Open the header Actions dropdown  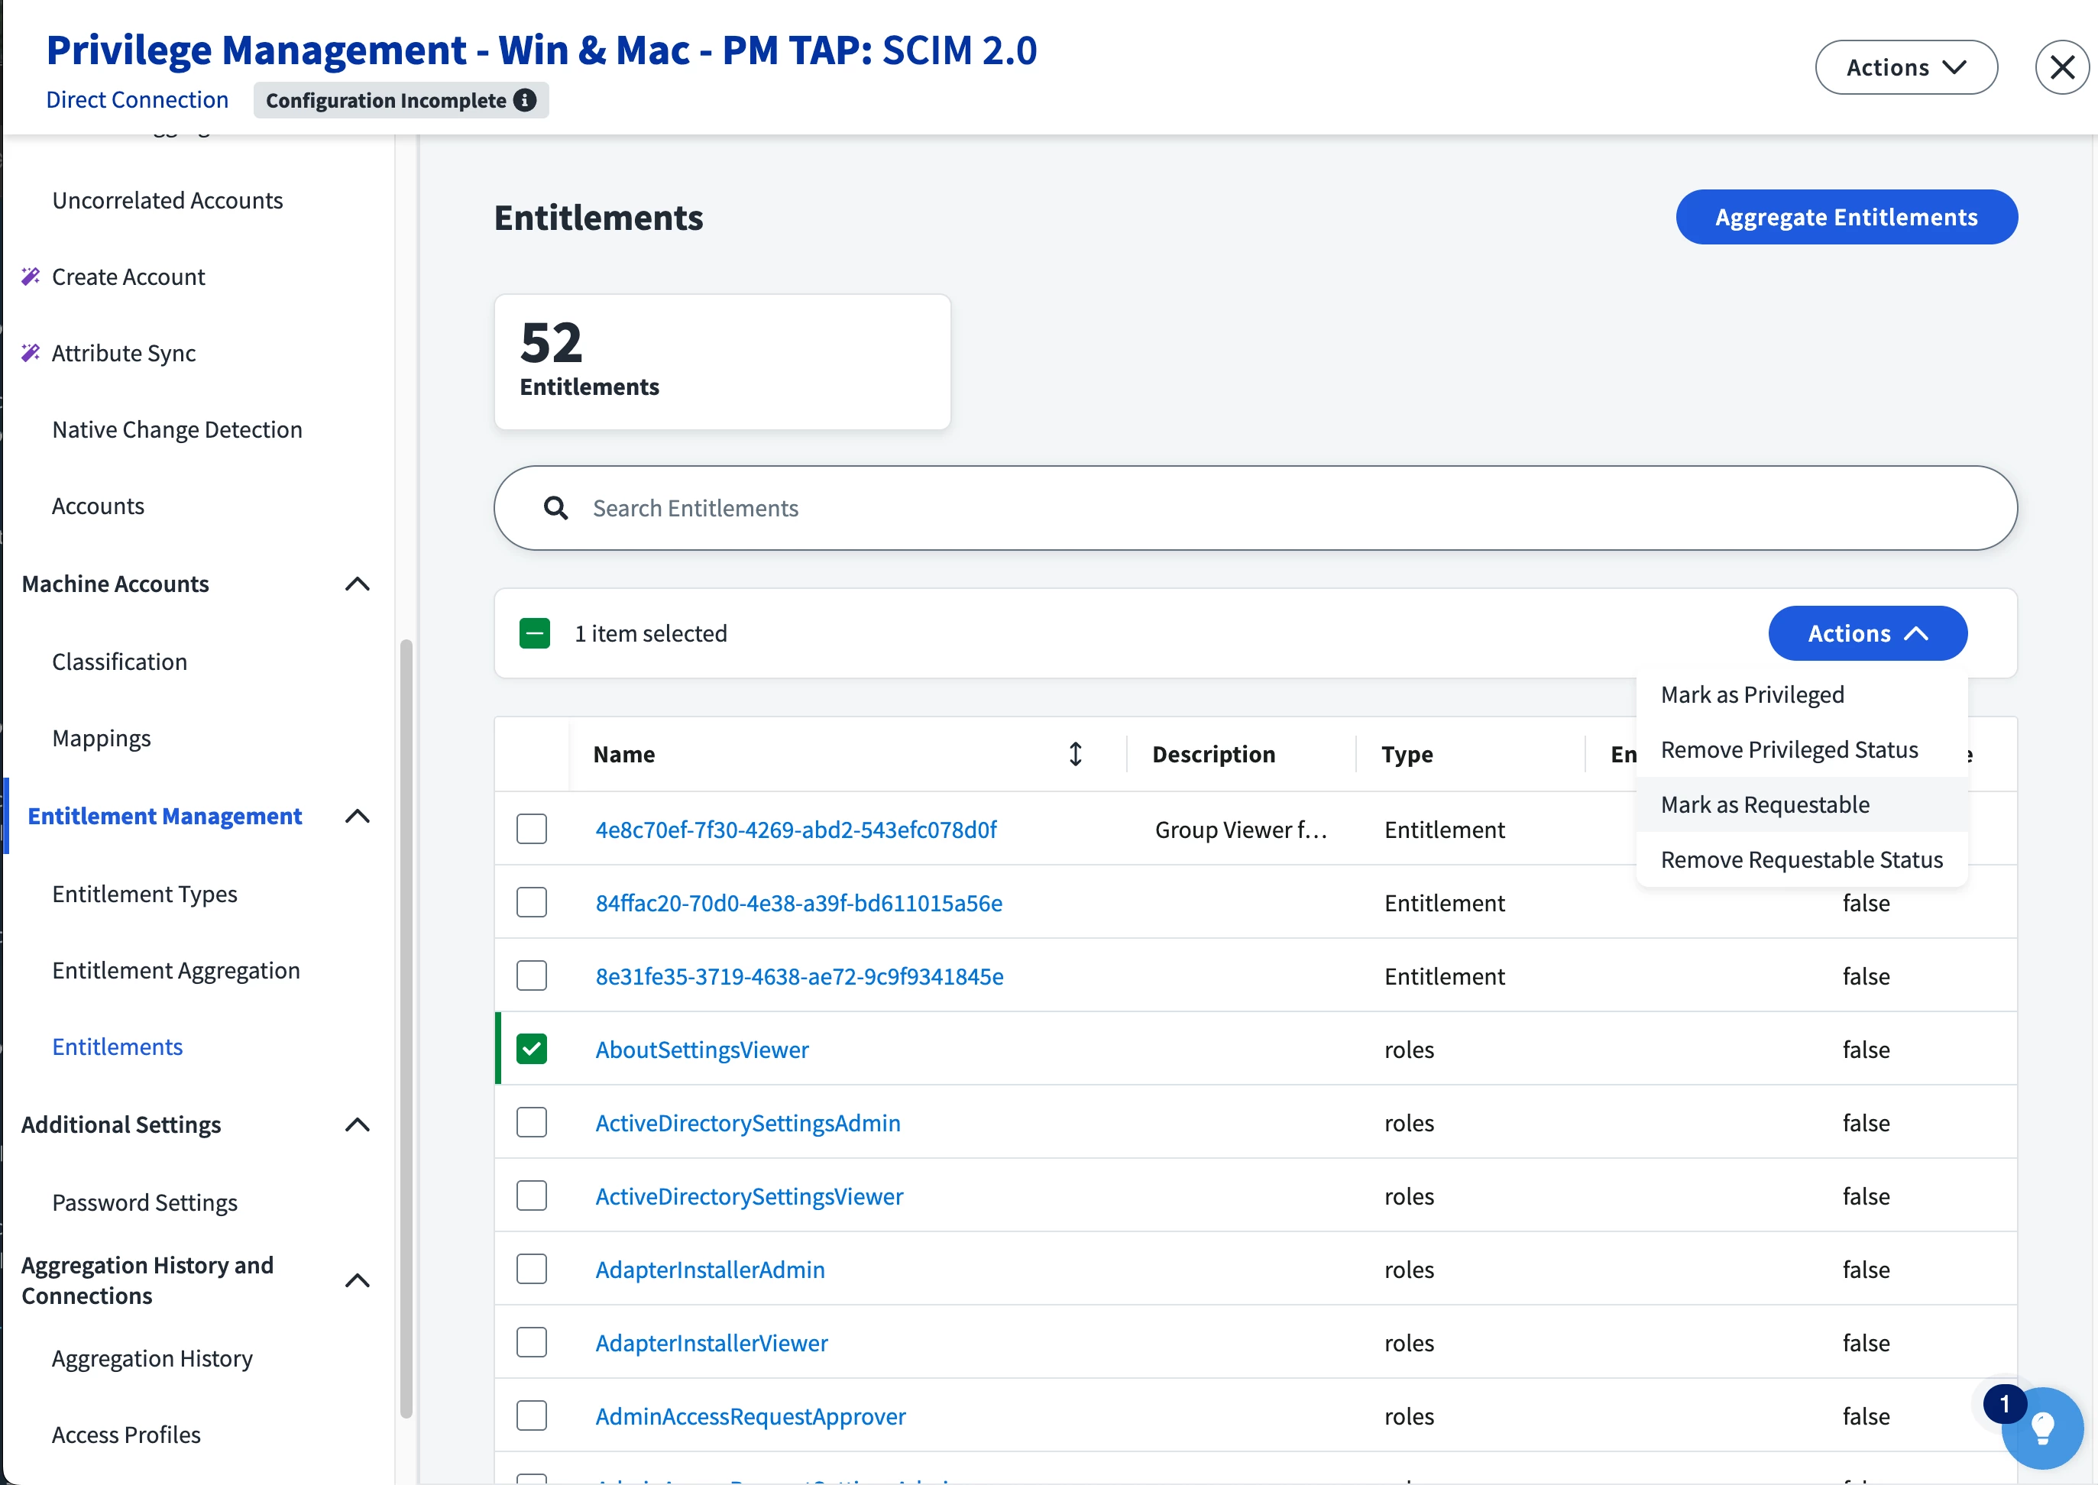(1906, 66)
